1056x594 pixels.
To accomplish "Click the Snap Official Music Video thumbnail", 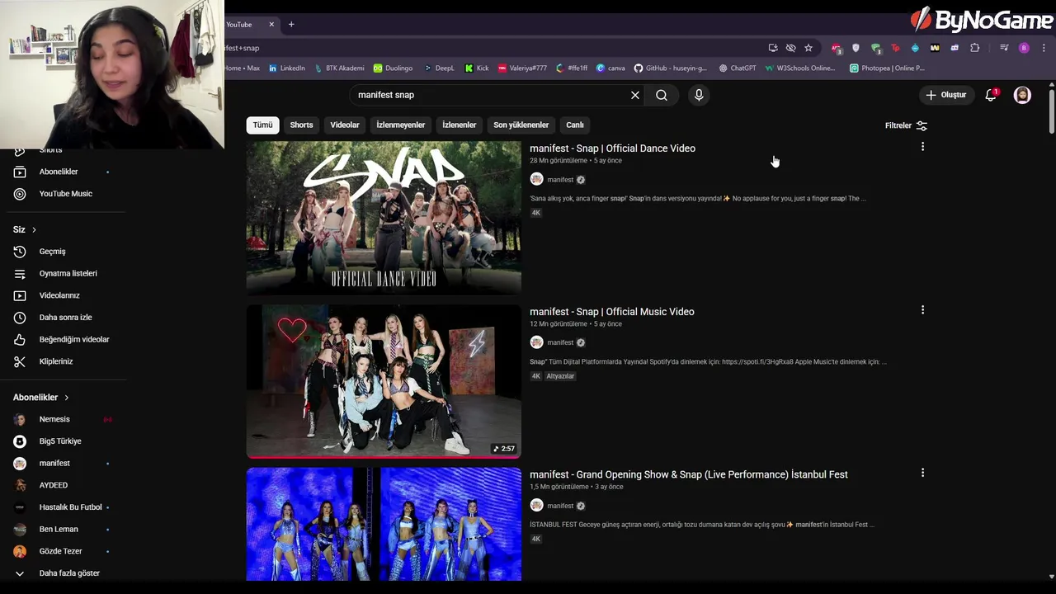I will 384,381.
